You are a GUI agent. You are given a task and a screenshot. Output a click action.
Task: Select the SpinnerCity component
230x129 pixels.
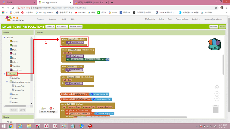click(18, 90)
